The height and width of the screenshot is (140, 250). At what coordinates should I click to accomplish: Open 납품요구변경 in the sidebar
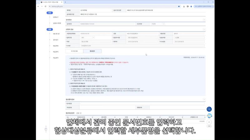coord(57,23)
